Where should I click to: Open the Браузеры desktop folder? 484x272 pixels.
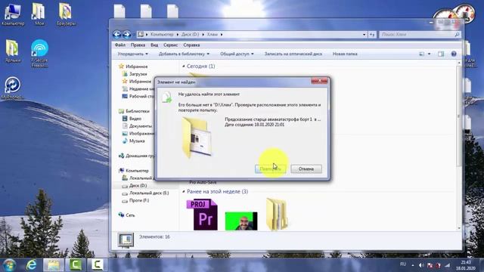[66, 14]
